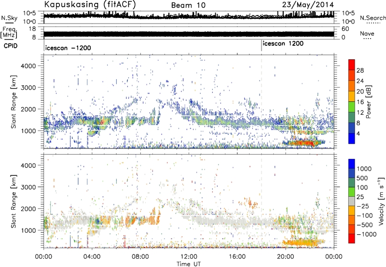Click the 'Kapuskasing (fitACF)' title text
The image size is (386, 267).
pyautogui.click(x=90, y=4)
